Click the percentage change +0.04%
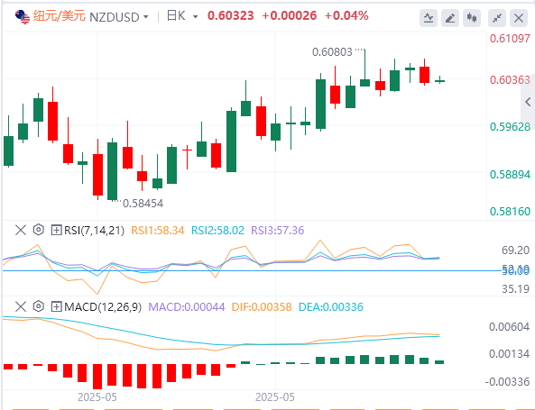535x410 pixels. (x=346, y=15)
